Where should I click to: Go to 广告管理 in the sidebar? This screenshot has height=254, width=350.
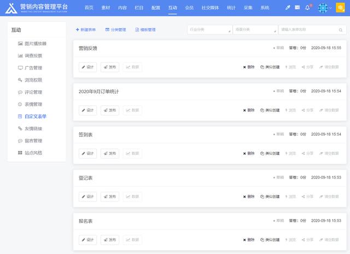33,68
